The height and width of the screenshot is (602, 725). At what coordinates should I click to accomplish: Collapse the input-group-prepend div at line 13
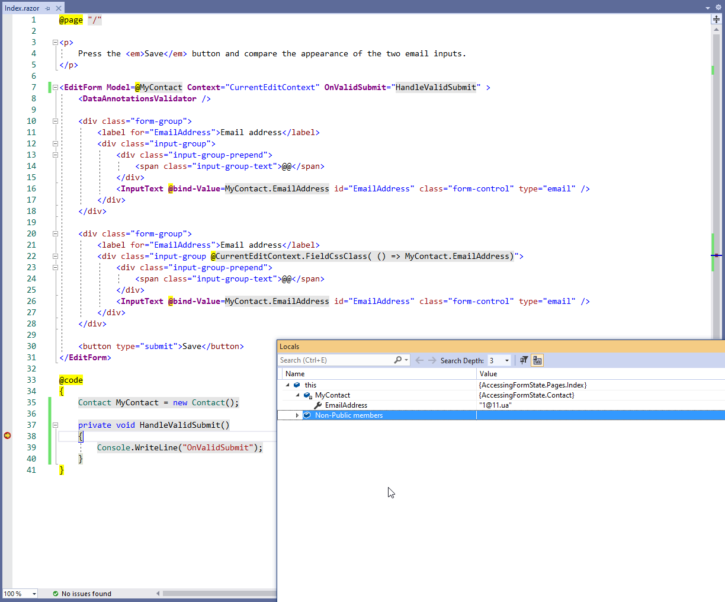click(x=55, y=155)
